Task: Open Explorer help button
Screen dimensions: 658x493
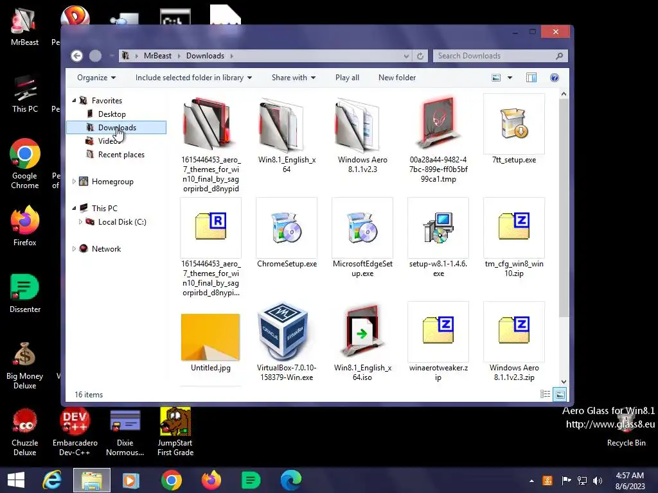Action: [554, 78]
